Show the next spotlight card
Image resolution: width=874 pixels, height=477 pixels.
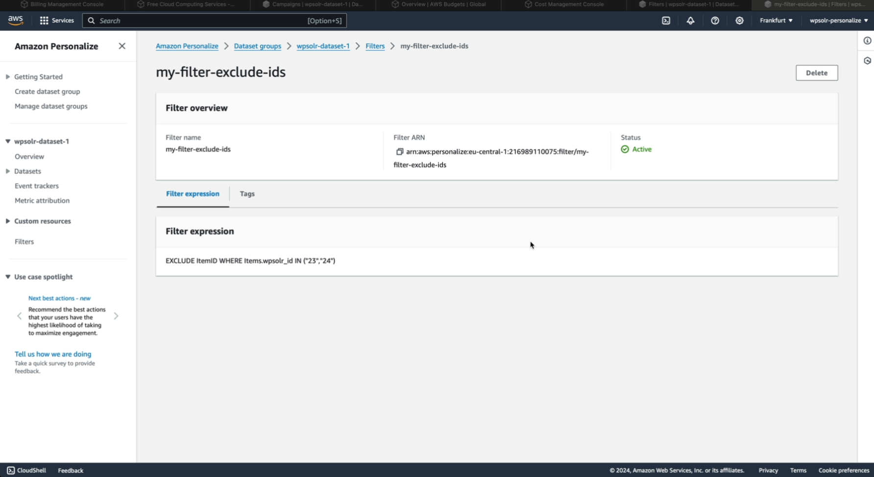tap(116, 316)
